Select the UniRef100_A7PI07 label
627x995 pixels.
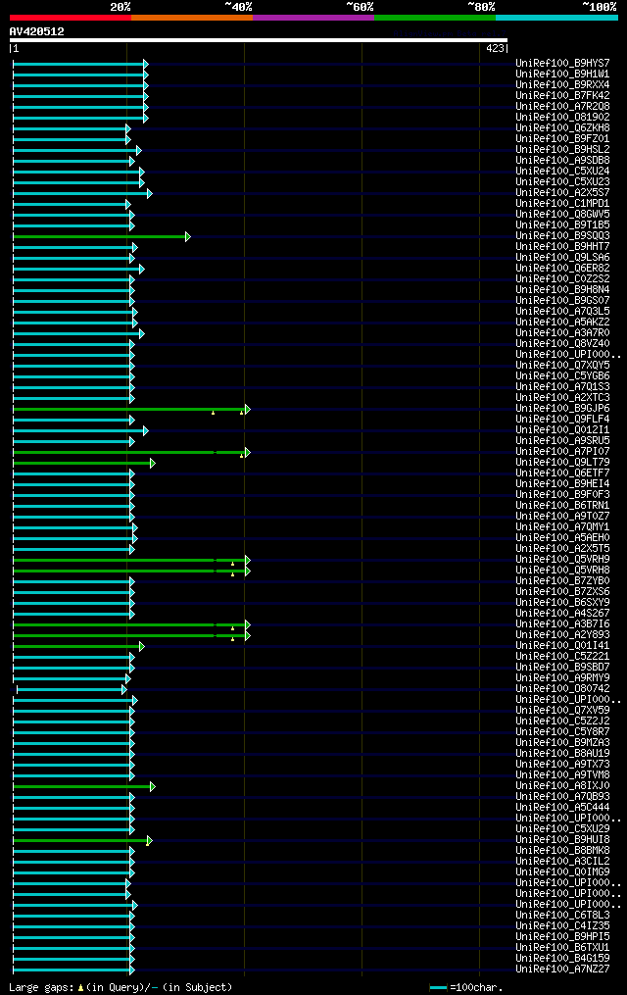[x=562, y=452]
